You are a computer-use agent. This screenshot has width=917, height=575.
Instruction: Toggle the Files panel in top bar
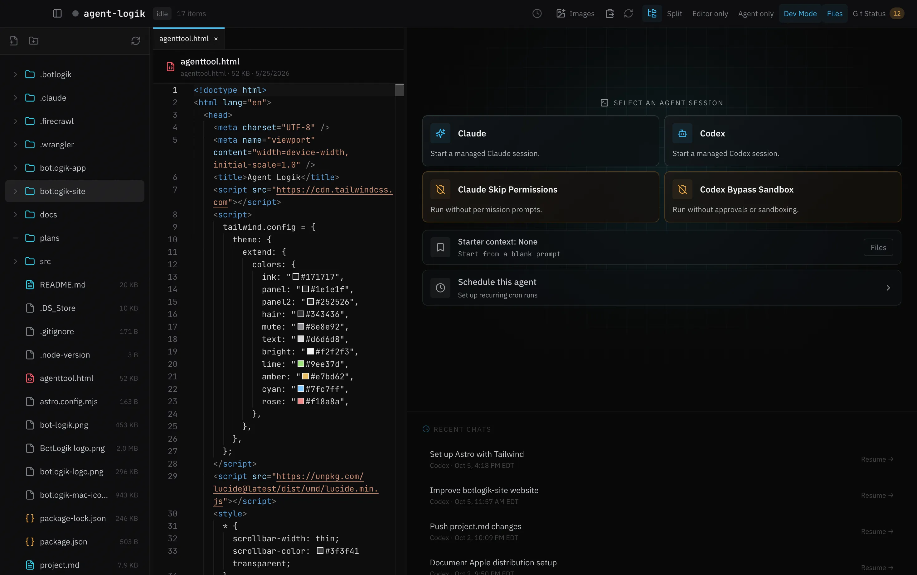(x=835, y=14)
